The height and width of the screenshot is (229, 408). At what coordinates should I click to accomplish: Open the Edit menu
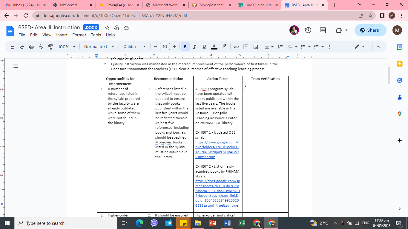pos(34,35)
